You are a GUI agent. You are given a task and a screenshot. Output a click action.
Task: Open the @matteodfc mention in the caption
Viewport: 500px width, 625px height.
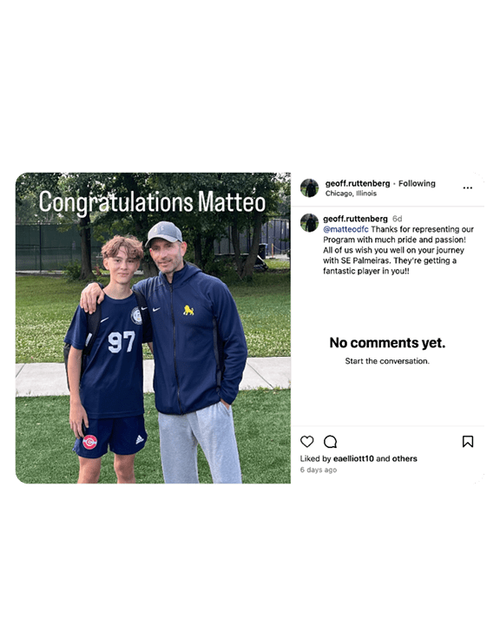click(x=345, y=229)
